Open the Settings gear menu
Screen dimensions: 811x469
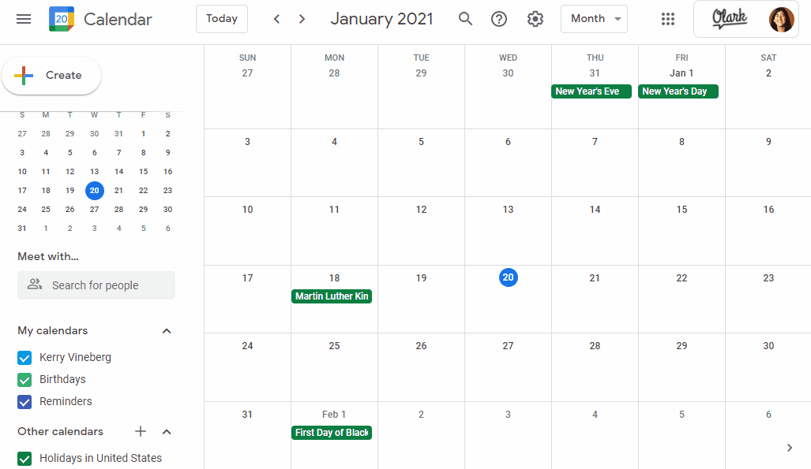coord(535,19)
